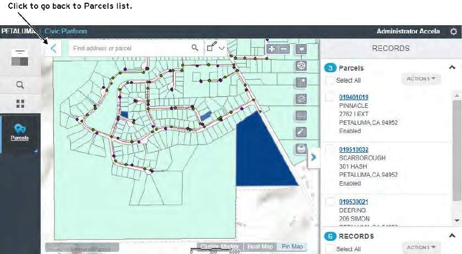Click the Civic Platform title
Viewport: 462px width, 254px height.
pos(66,31)
